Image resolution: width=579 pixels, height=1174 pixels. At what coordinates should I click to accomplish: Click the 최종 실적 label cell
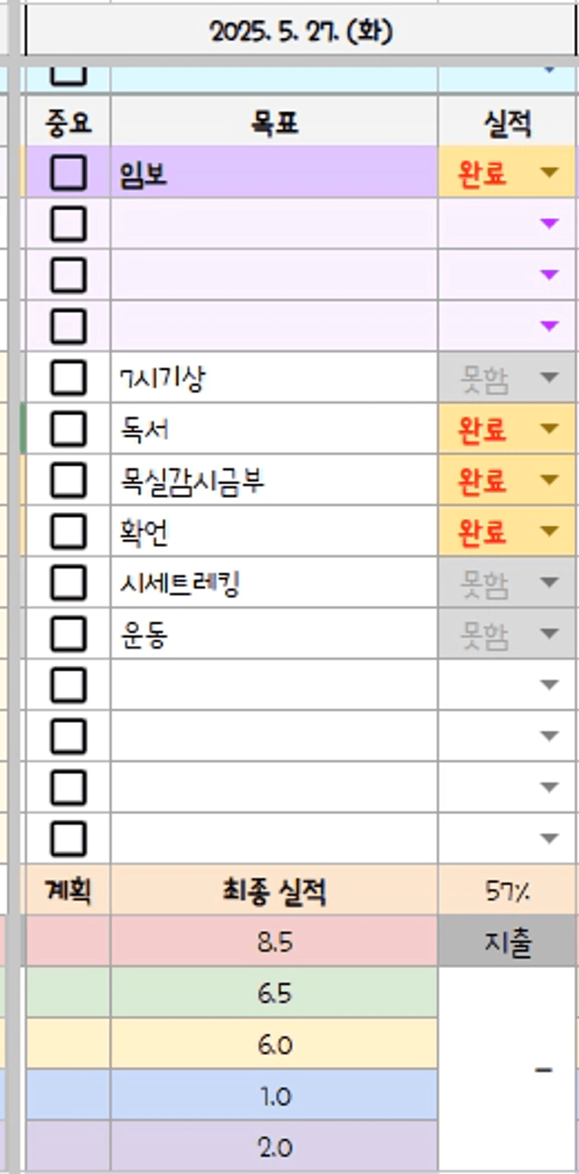click(x=274, y=891)
